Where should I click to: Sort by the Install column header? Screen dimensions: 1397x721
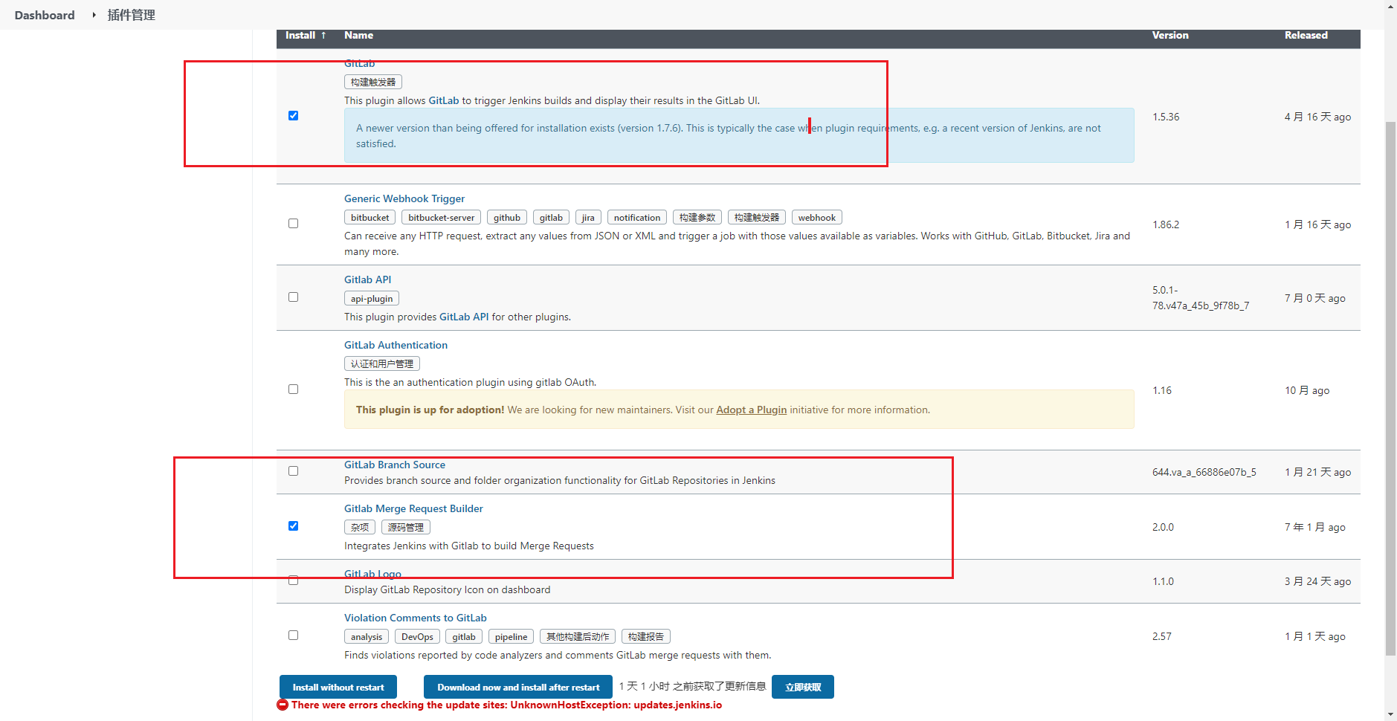pos(306,35)
